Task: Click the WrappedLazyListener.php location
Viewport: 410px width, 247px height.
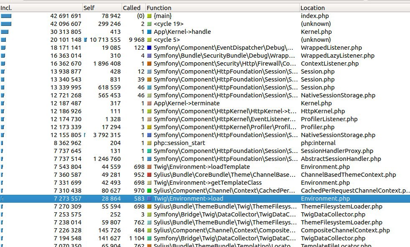Action: pyautogui.click(x=338, y=56)
